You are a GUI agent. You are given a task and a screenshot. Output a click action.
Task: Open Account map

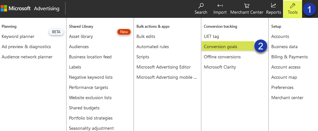tap(284, 77)
